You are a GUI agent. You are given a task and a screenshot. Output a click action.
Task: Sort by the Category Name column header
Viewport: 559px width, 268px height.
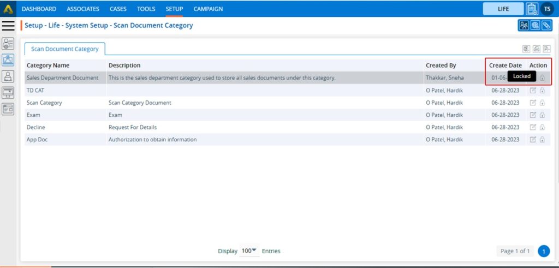(48, 65)
